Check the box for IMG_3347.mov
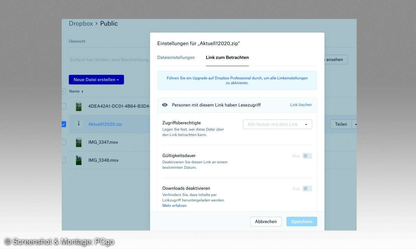 (x=64, y=142)
